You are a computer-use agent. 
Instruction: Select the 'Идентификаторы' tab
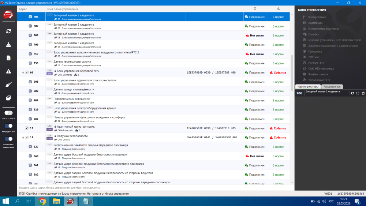point(308,87)
